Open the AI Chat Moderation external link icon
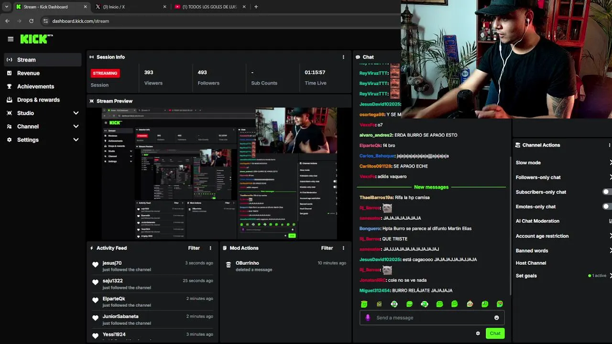 [x=610, y=221]
